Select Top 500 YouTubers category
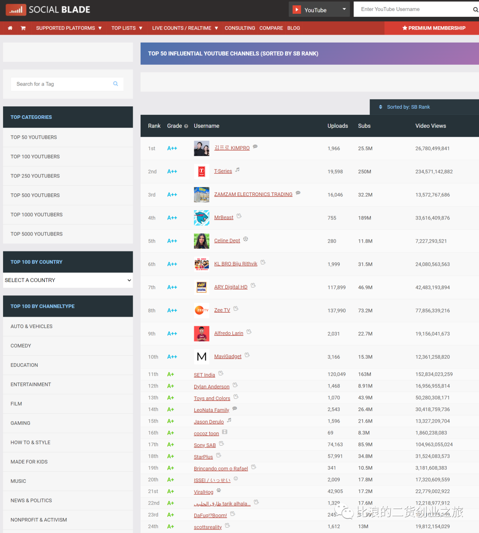Viewport: 479px width, 533px height. point(68,196)
